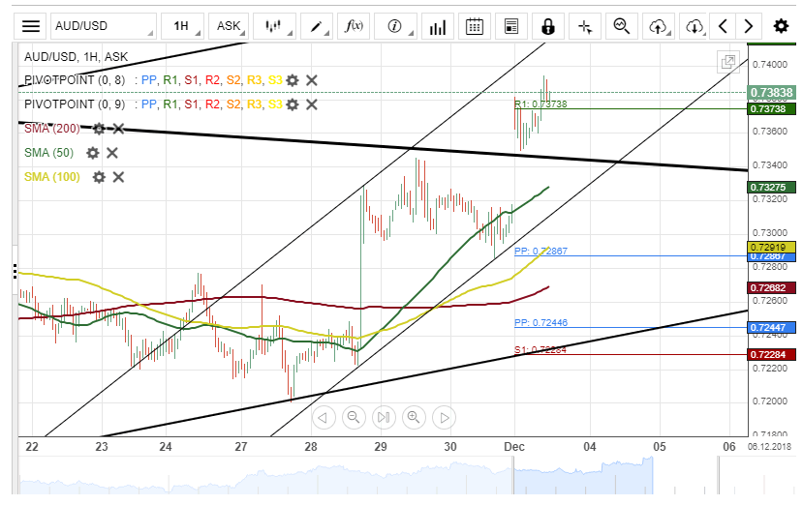Viewport: 803px width, 505px height.
Task: Toggle the chart lock icon
Action: 548,26
